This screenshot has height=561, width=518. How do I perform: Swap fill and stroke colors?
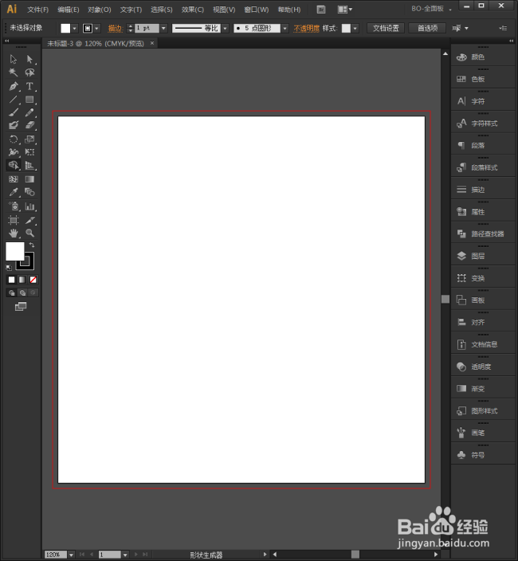(x=32, y=245)
